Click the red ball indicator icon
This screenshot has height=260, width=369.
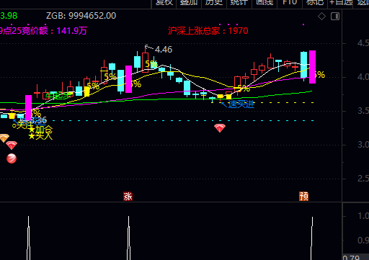12,158
